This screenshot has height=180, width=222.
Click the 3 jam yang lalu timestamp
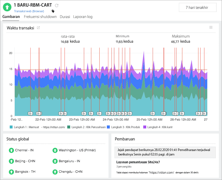pos(124,167)
